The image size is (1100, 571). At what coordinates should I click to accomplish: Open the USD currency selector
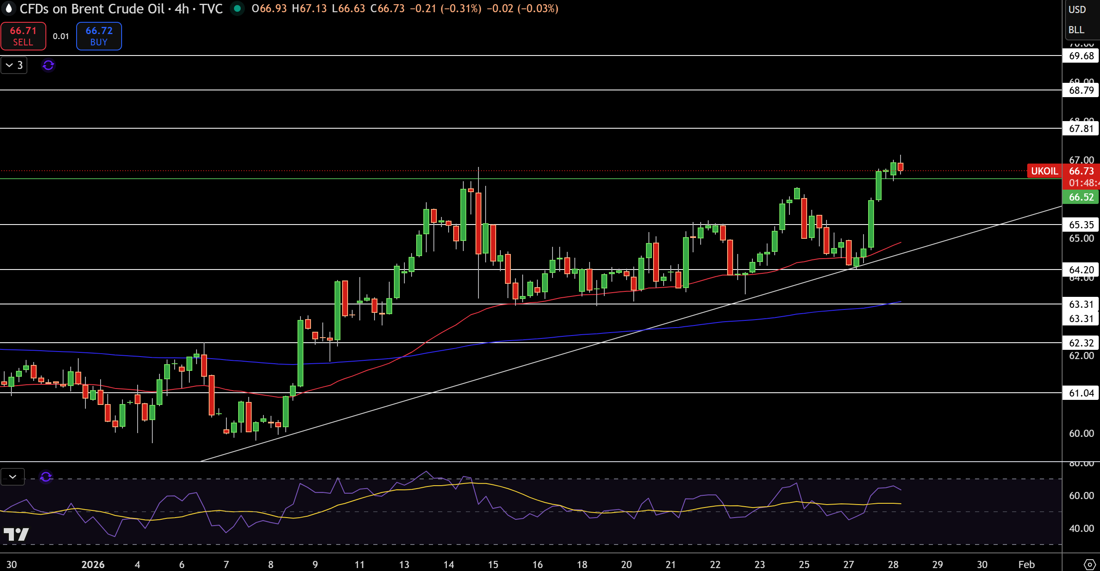click(x=1077, y=9)
